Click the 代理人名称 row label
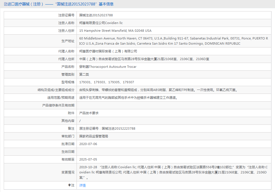275x192 pixels. 66,51
